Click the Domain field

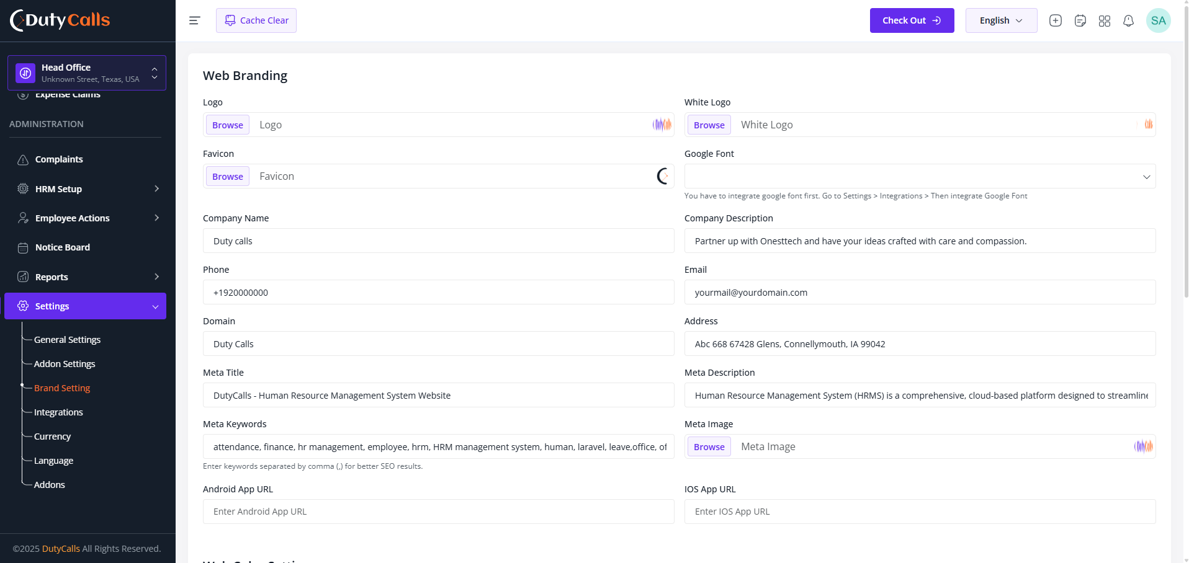tap(438, 344)
